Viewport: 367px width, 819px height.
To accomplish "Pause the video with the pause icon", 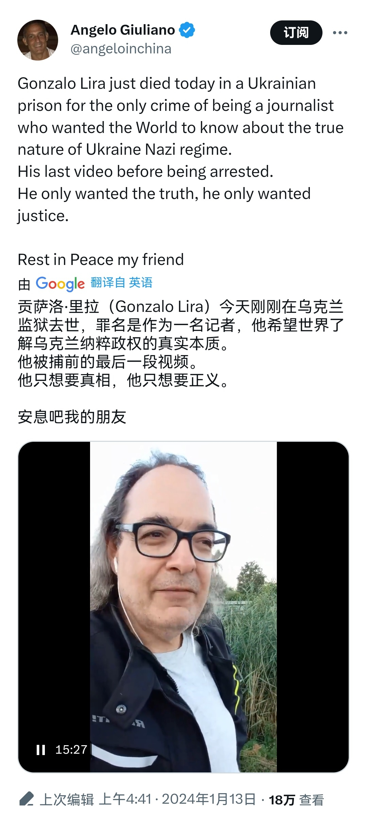I will (x=41, y=750).
